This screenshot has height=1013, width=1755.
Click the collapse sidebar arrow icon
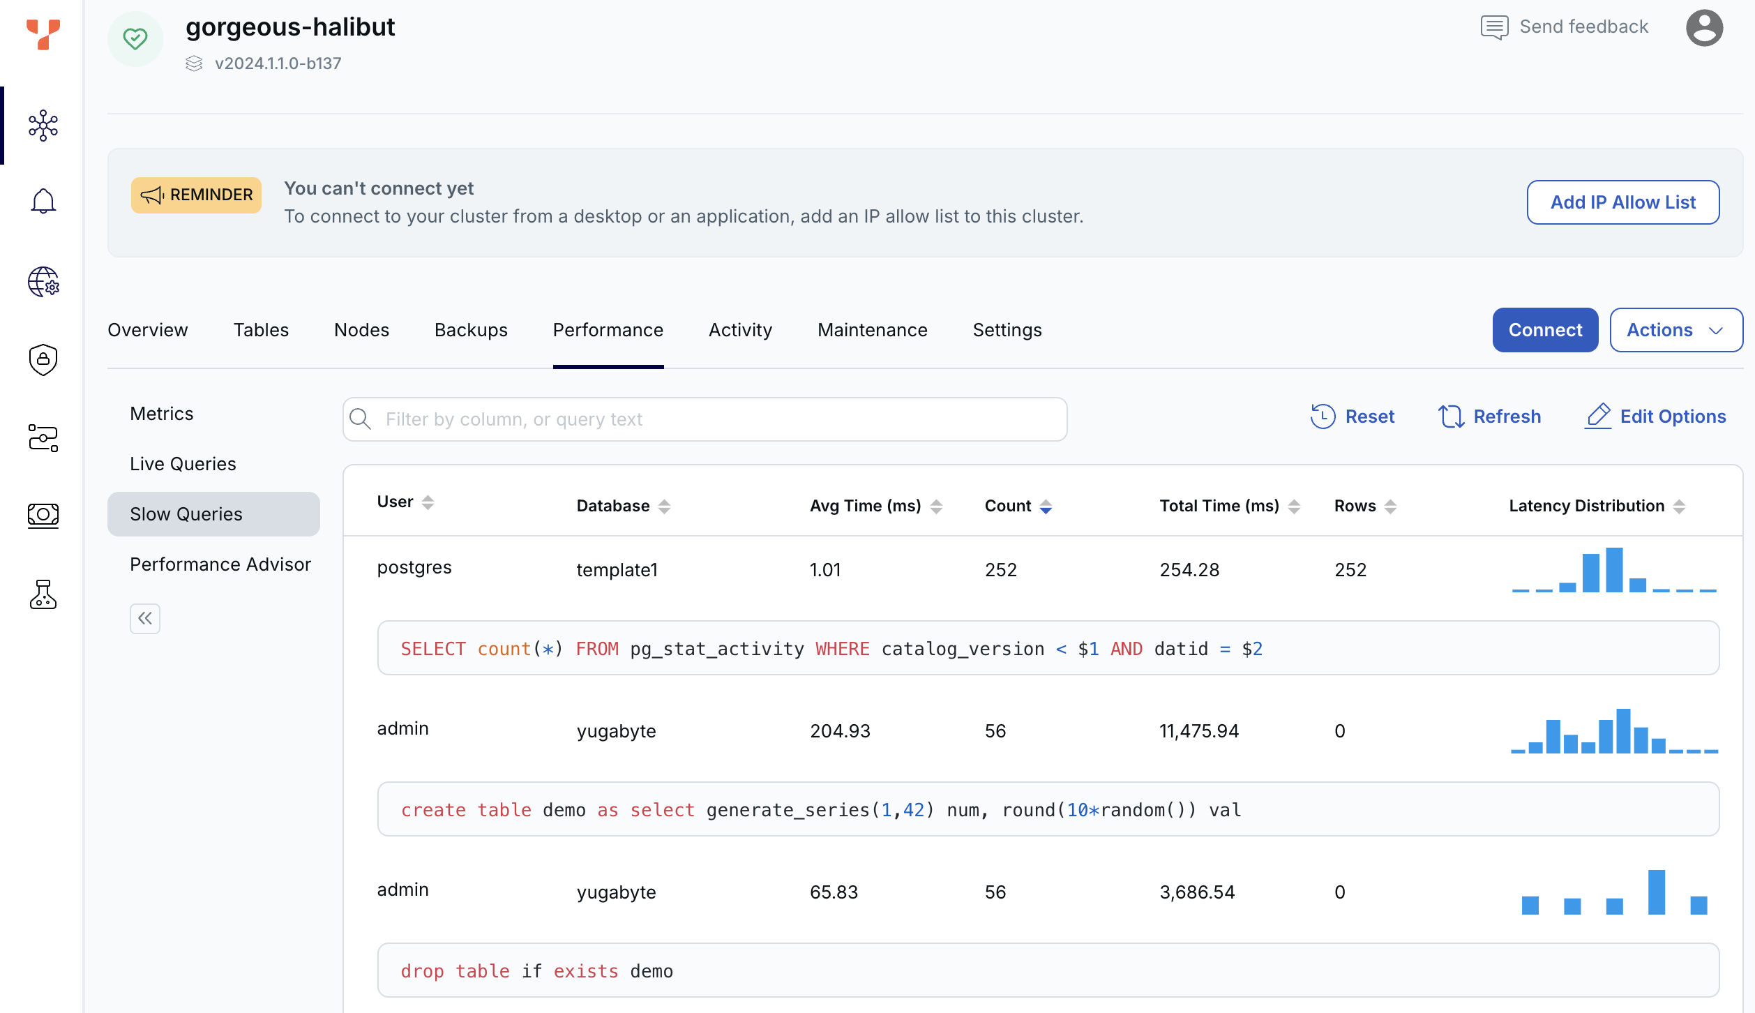click(144, 619)
